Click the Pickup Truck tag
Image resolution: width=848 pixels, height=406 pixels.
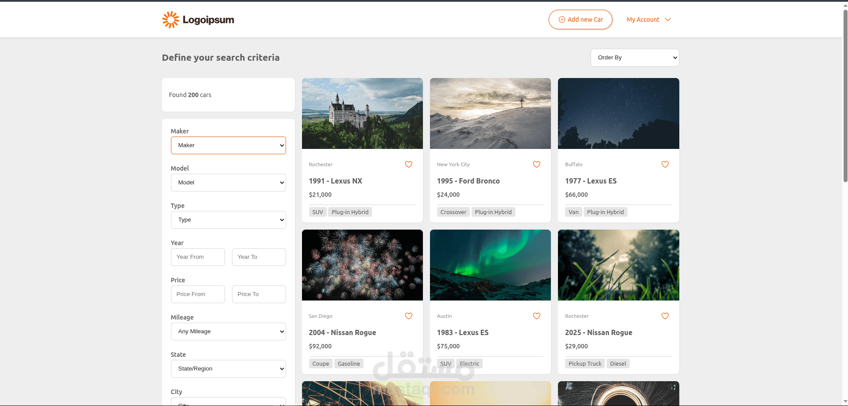585,363
